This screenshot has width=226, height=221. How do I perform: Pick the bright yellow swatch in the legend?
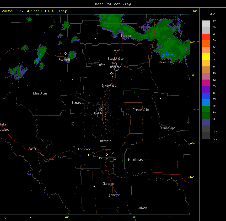pyautogui.click(x=206, y=56)
